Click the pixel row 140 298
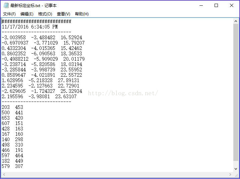Image resolution: width=240 pixels, height=179 pixels. pos(12,139)
